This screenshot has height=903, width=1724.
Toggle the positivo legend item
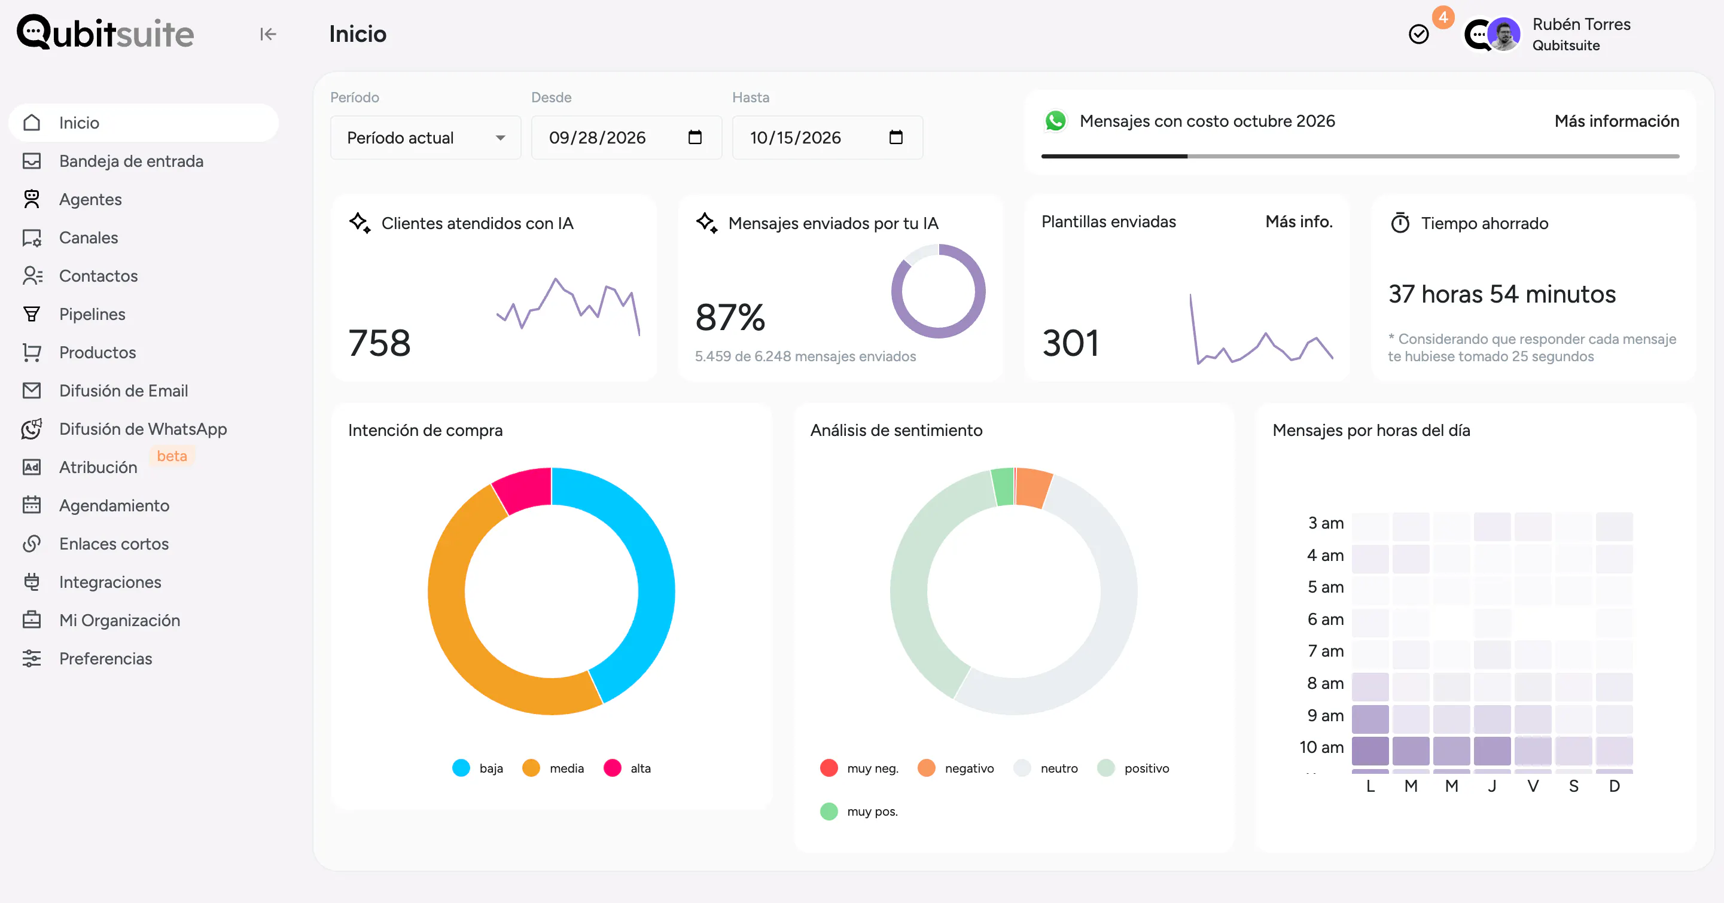(1133, 768)
